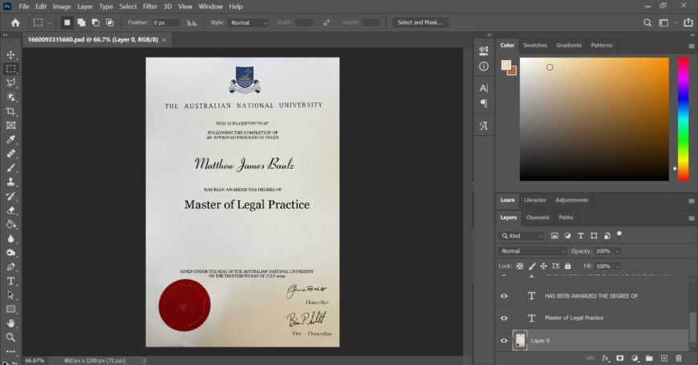Viewport: 698px width, 365px height.
Task: Toggle lock position
Action: click(x=543, y=266)
